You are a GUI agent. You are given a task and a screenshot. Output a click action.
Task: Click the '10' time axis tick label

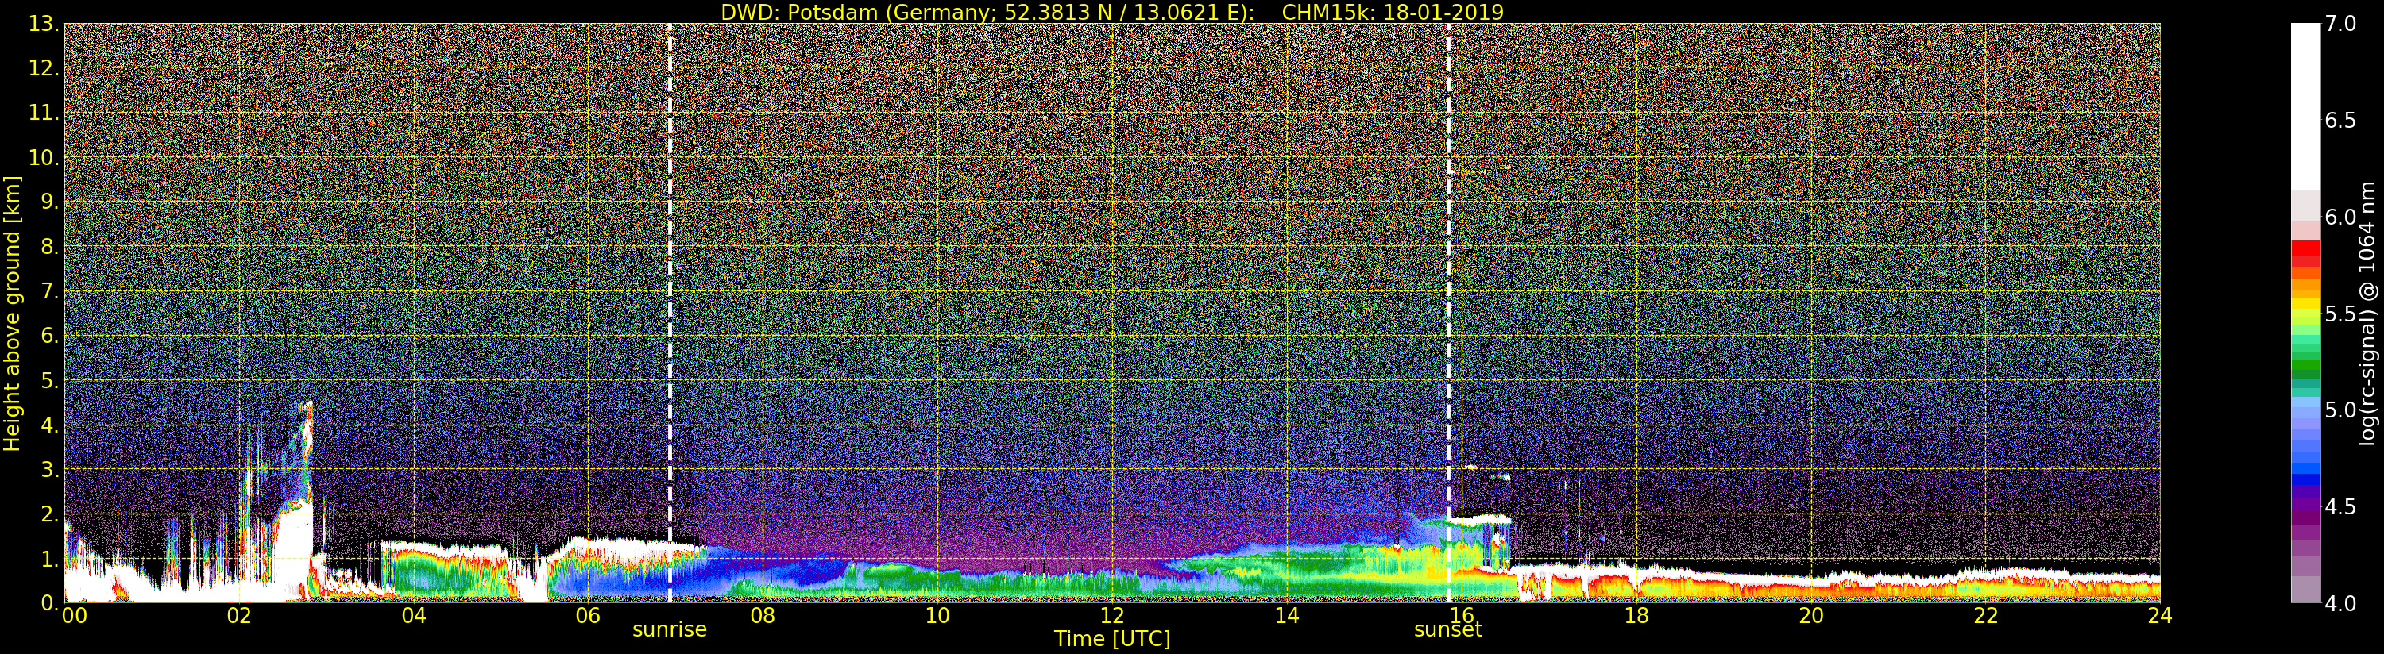point(937,616)
